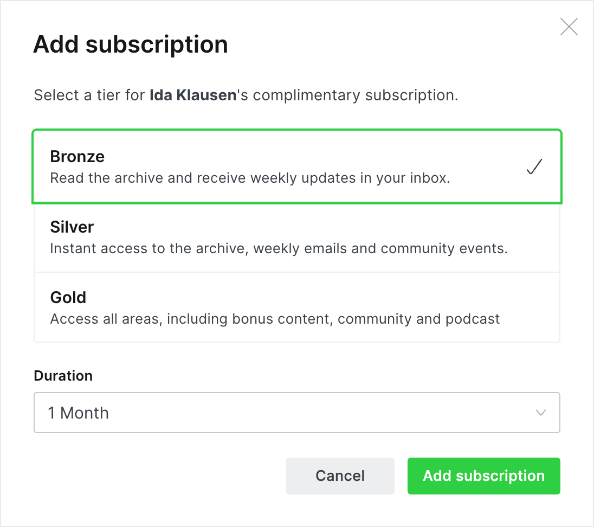Click the Duration field label
This screenshot has width=594, height=527.
point(63,376)
